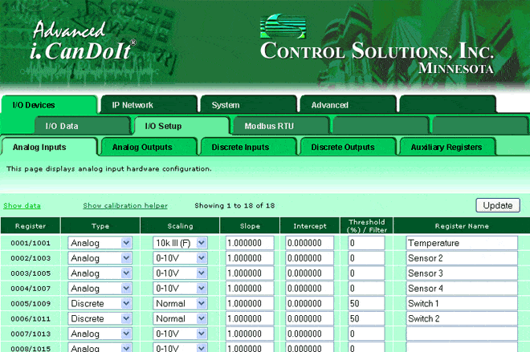Open the System tab
Screen dimensions: 530x352
point(248,105)
